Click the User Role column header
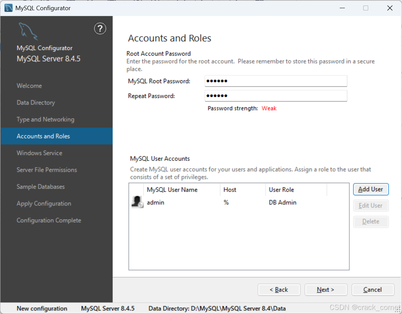402x314 pixels. point(296,190)
